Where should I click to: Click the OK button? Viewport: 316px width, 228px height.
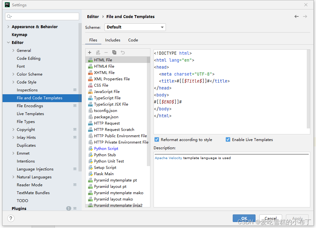click(244, 218)
